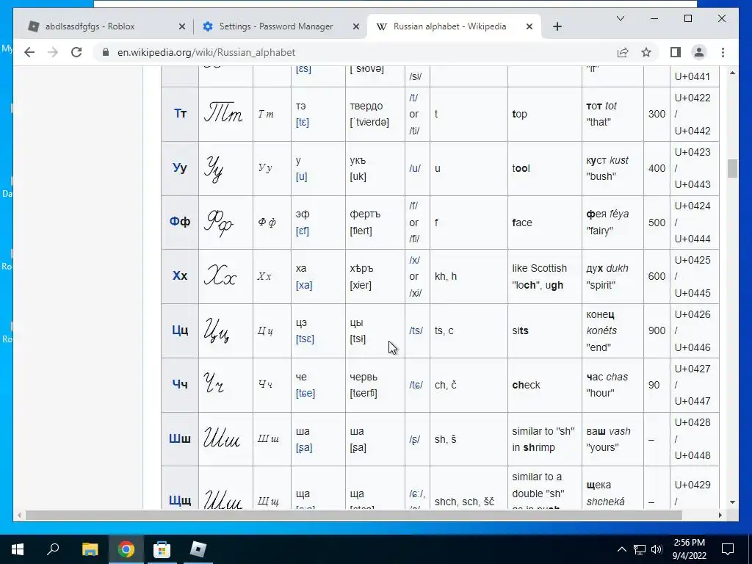Open the Шш letter link
Image resolution: width=752 pixels, height=564 pixels.
click(180, 438)
